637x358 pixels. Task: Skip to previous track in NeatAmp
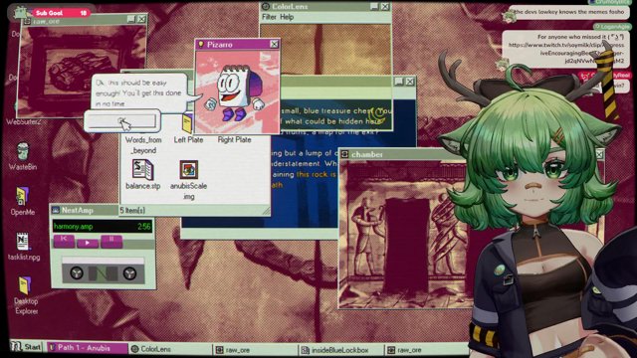pos(64,240)
